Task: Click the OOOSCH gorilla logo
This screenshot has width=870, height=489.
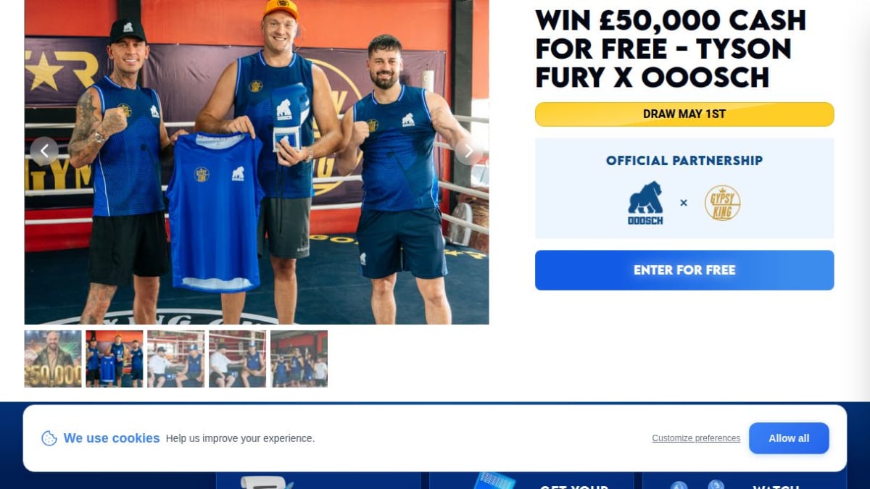Action: [x=645, y=203]
